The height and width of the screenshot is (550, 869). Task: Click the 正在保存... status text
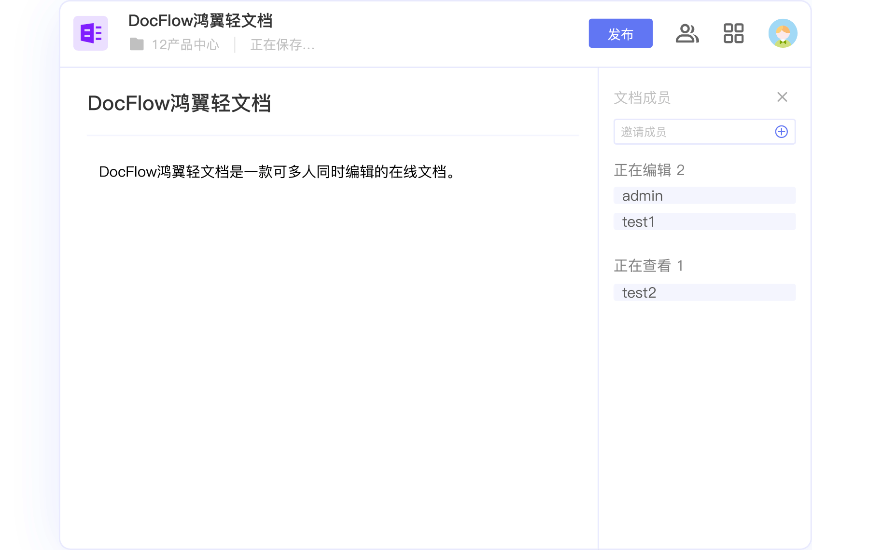click(x=282, y=45)
